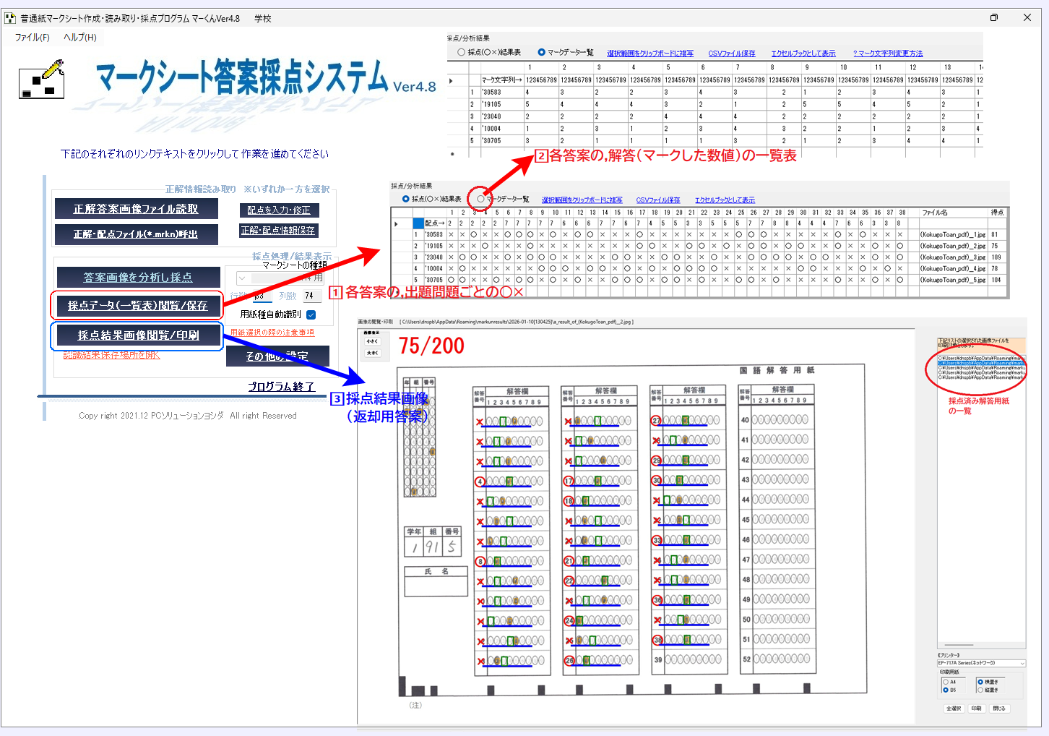Open the マークシートの種類 dropdown

click(243, 278)
